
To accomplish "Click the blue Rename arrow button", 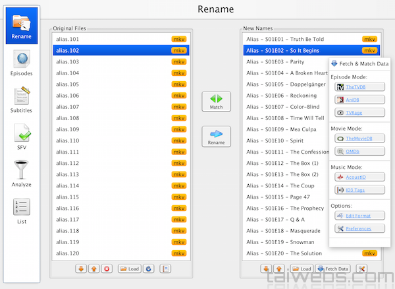I will [216, 137].
